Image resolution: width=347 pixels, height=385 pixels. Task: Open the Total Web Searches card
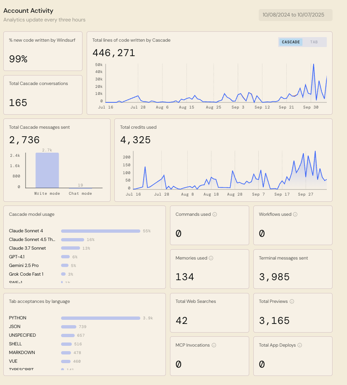point(209,312)
